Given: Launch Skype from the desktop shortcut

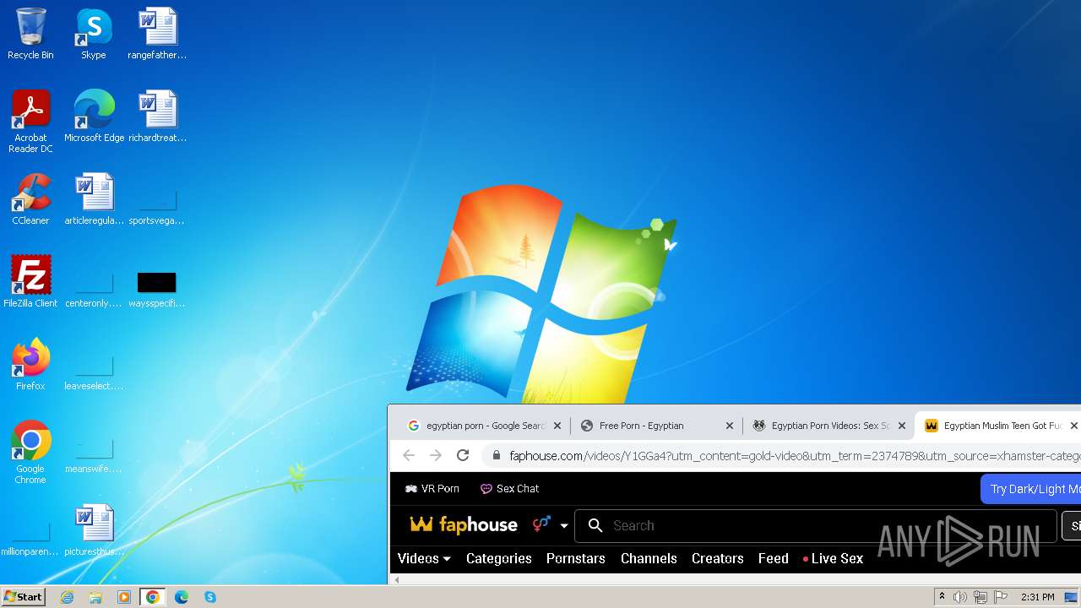Looking at the screenshot, I should pyautogui.click(x=93, y=34).
